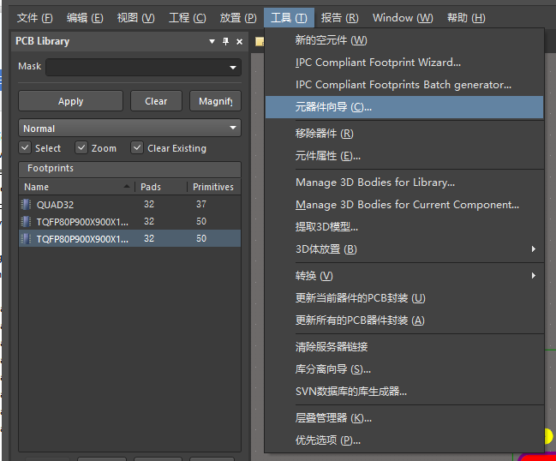Image resolution: width=556 pixels, height=461 pixels.
Task: Expand the 转换 (V) submenu
Action: [x=534, y=276]
